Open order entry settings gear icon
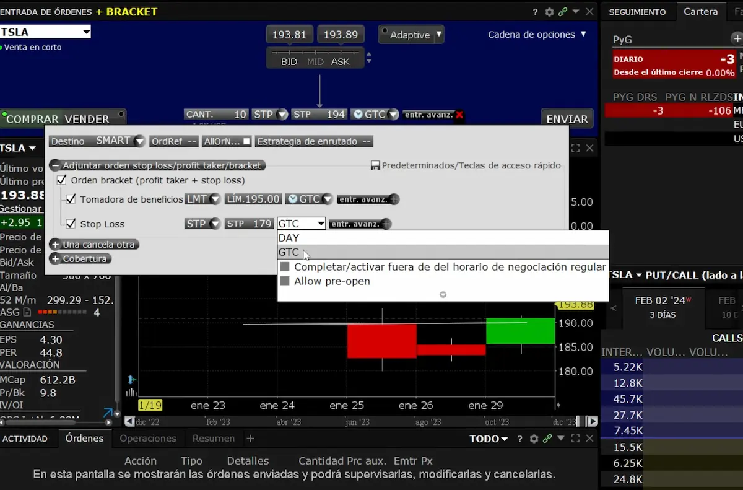Viewport: 743px width, 490px height. pyautogui.click(x=549, y=12)
